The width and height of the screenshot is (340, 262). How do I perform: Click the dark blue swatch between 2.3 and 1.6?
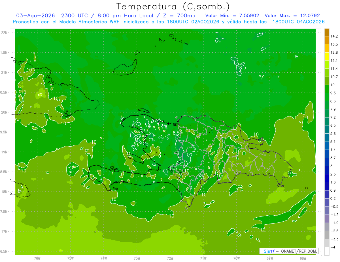(x=327, y=178)
